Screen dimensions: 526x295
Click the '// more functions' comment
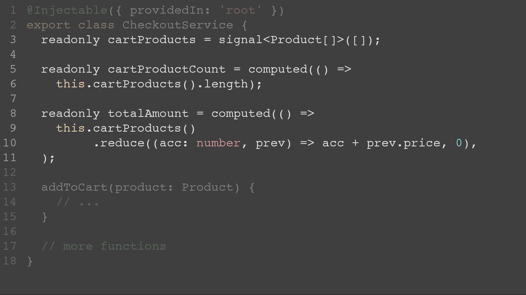[104, 246]
